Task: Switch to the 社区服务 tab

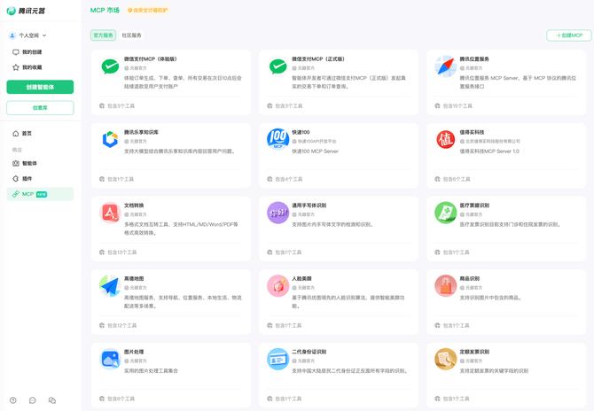Action: pos(131,35)
